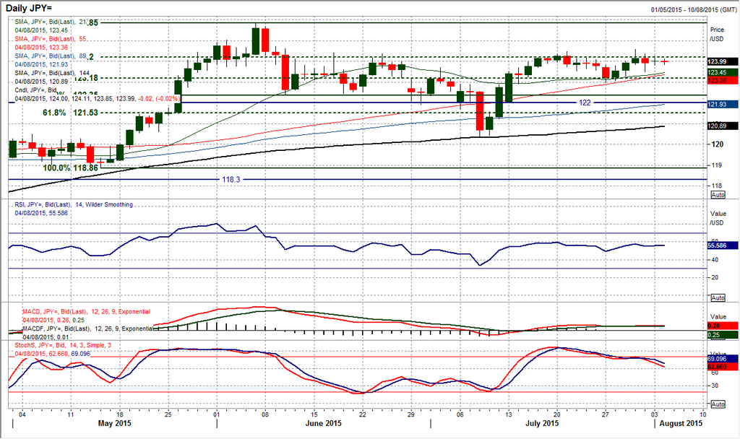Viewport: 740px width, 439px height.
Task: Select the 'Cndl, JPY=, Bid' legend entry
Action: pyautogui.click(x=35, y=90)
